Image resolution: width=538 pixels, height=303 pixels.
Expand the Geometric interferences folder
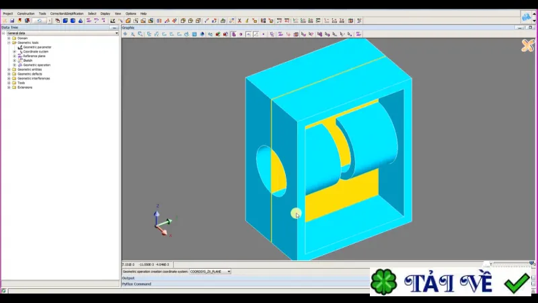click(x=9, y=78)
